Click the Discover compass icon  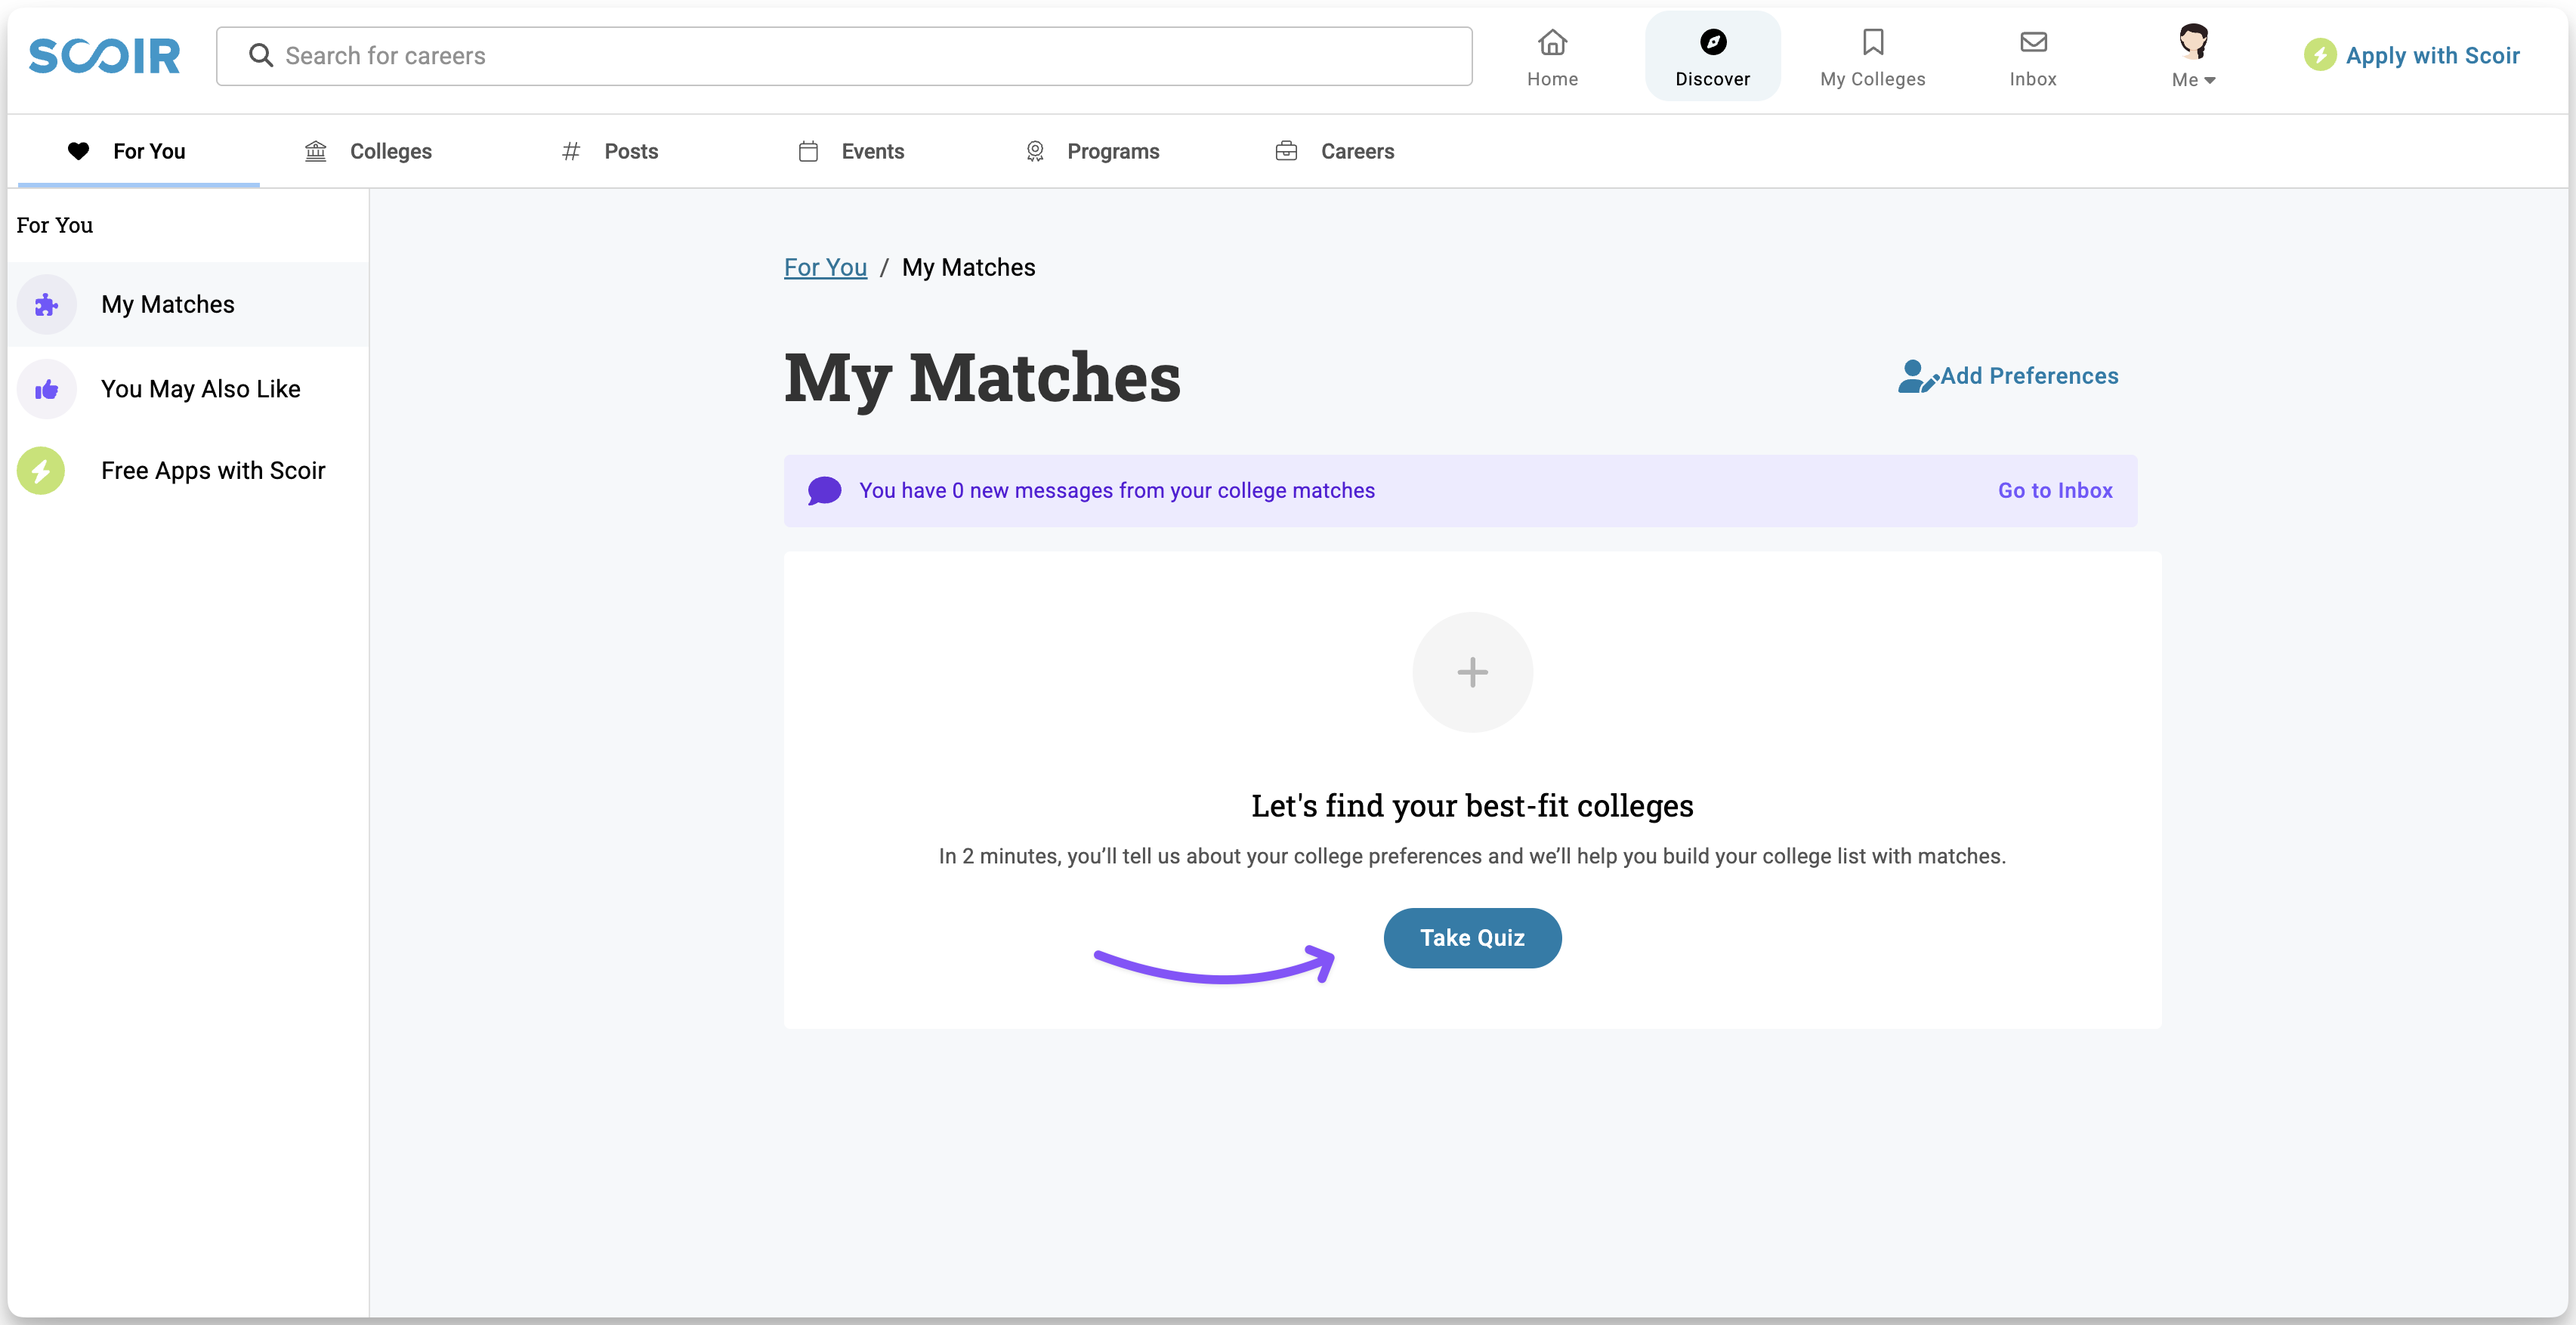click(1712, 43)
